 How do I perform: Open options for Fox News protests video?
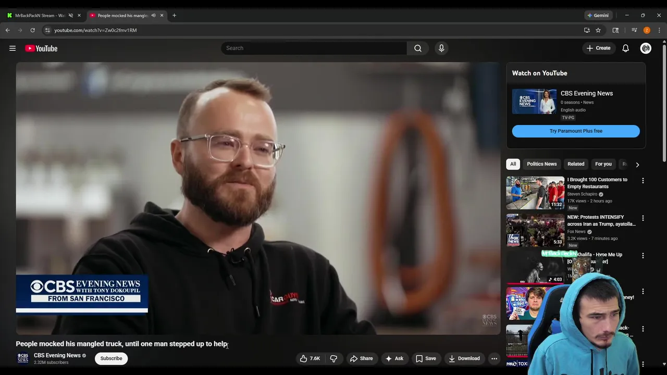(643, 218)
